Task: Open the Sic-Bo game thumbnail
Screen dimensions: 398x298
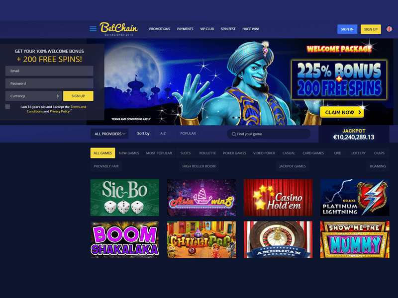Action: pos(125,197)
